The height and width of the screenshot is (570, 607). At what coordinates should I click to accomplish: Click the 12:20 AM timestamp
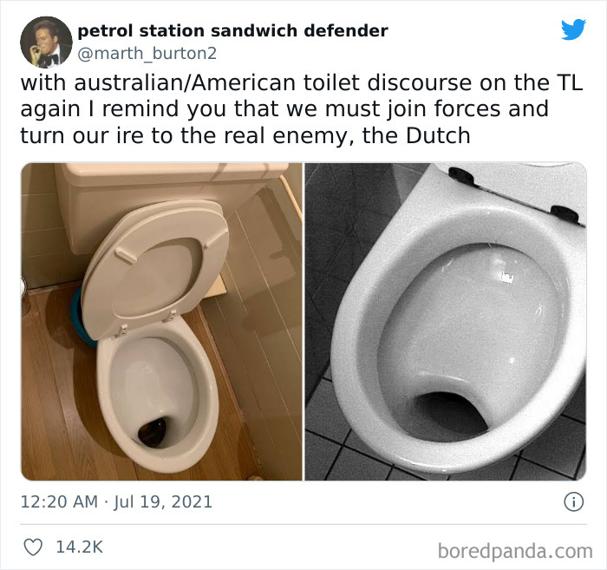(x=59, y=501)
